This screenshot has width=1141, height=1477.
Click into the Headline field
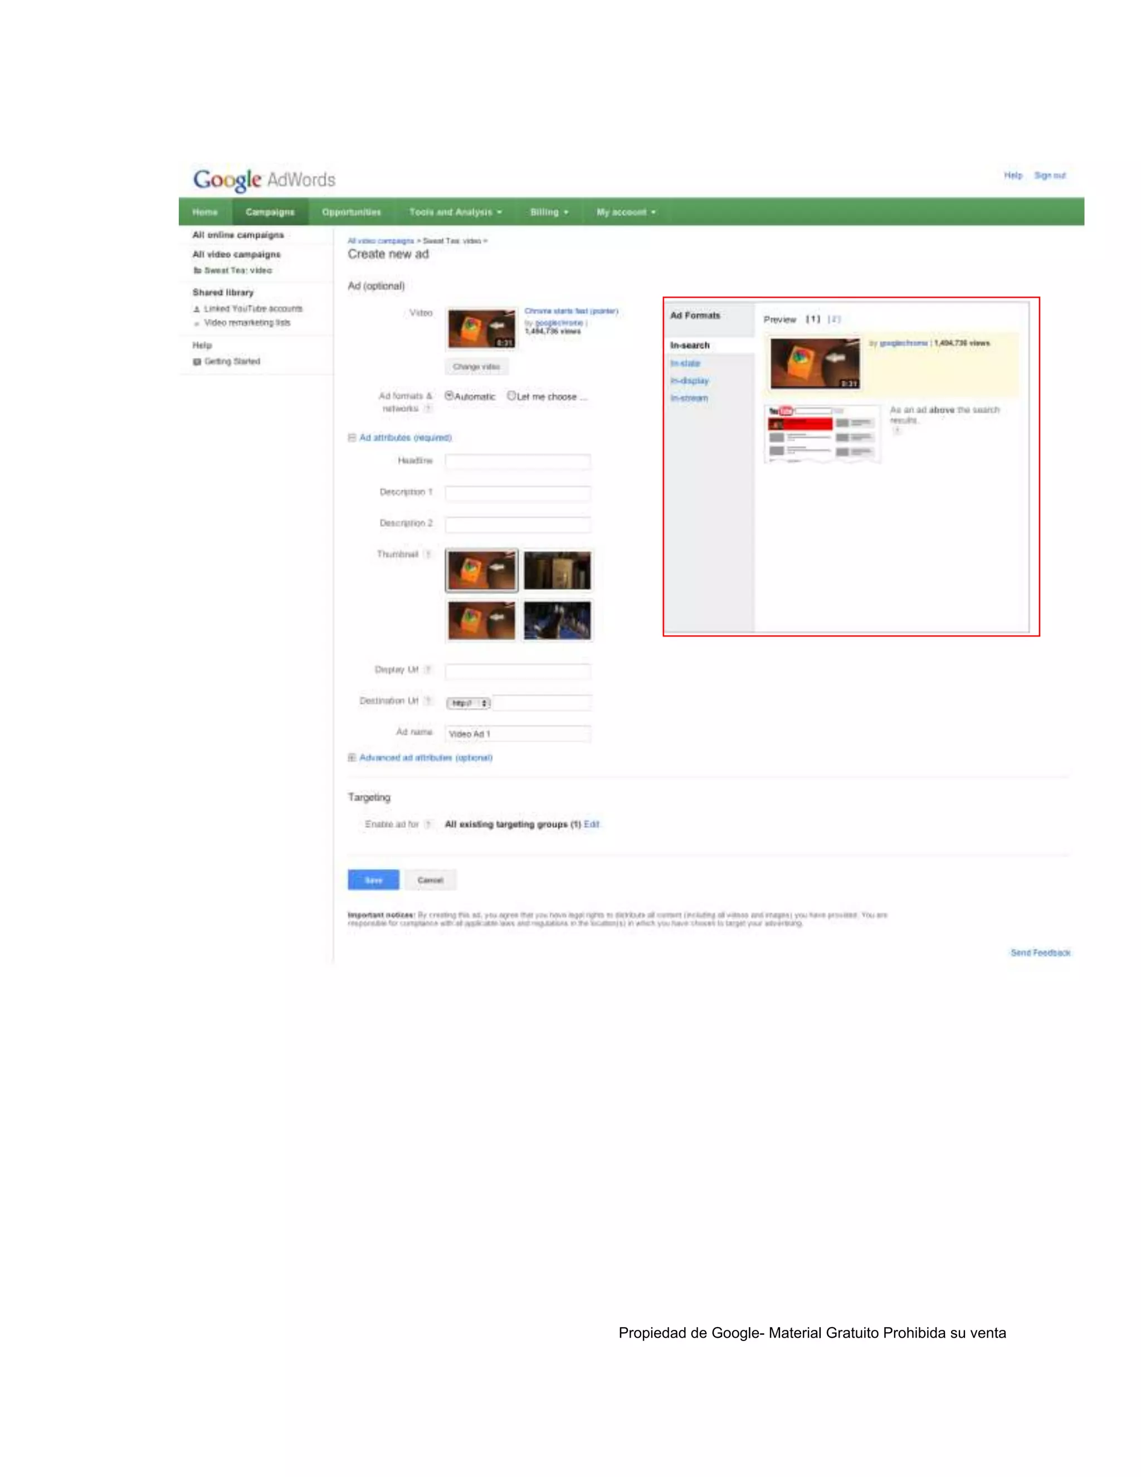click(x=518, y=462)
